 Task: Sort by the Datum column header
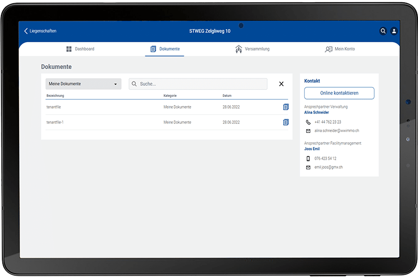pos(227,95)
